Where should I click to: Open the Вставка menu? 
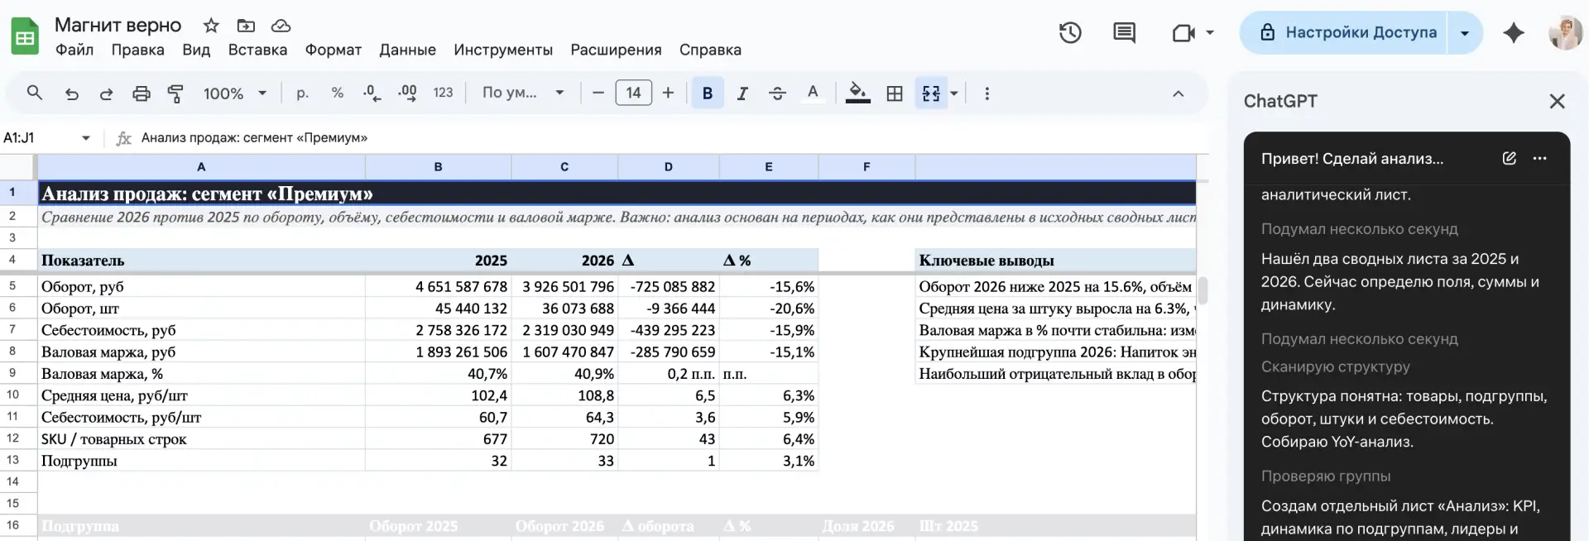pyautogui.click(x=257, y=50)
